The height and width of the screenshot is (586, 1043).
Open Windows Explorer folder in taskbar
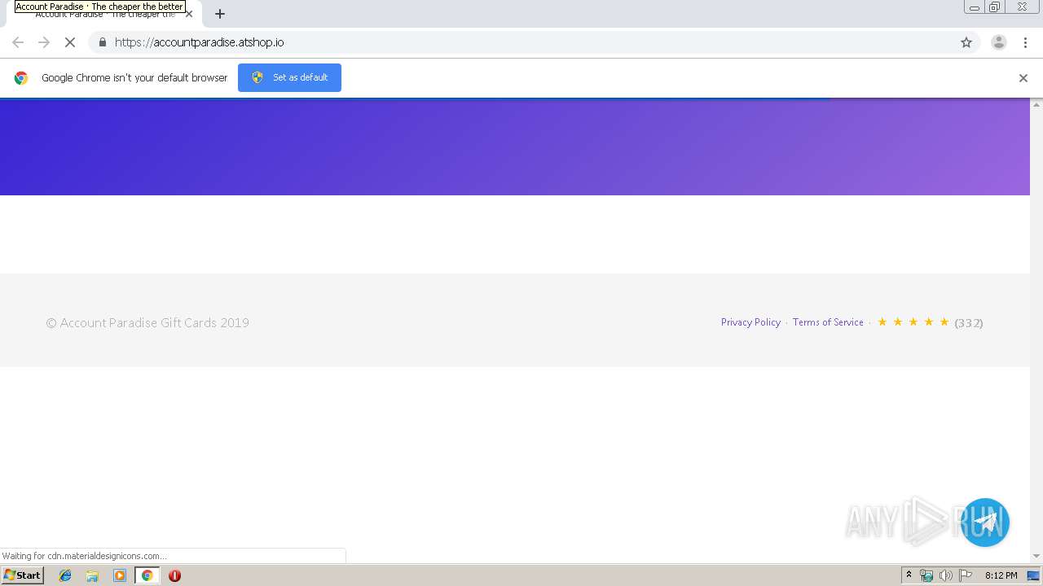point(92,575)
